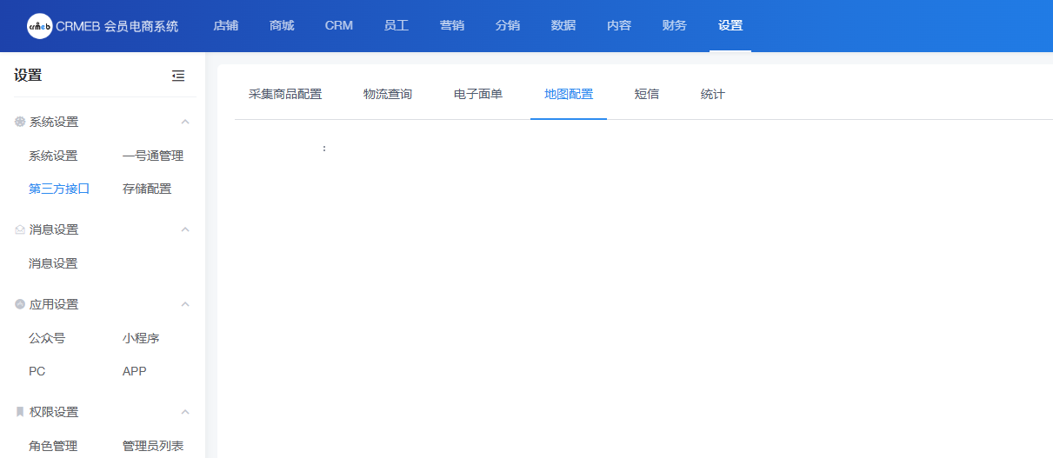This screenshot has width=1053, height=458.
Task: Open 一号通管理 in sidebar
Action: pos(153,156)
